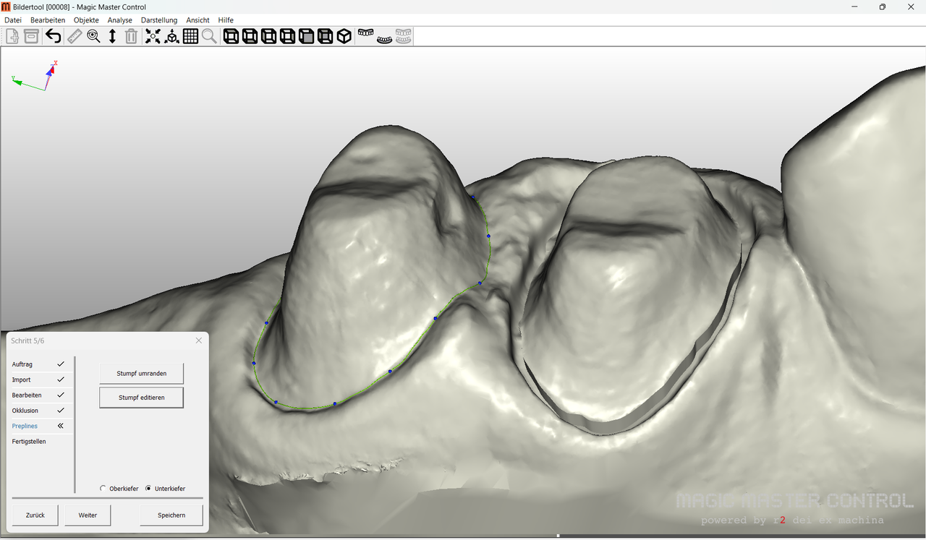The width and height of the screenshot is (926, 540).
Task: Click the plain magnifying glass search icon
Action: (209, 36)
